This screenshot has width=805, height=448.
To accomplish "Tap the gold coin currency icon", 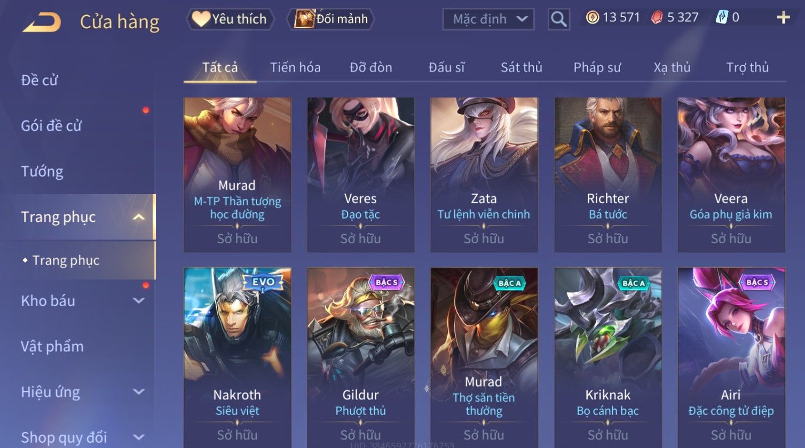I will click(592, 18).
